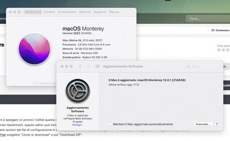Click the Processore 2,8 GHz Intel Core i5 line

pos(87,45)
